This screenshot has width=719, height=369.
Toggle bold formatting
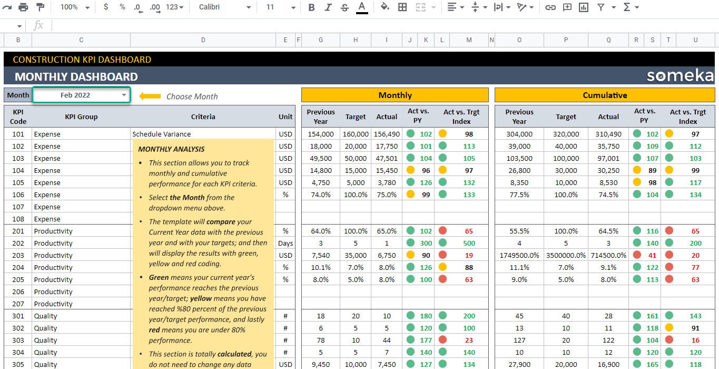coord(311,7)
